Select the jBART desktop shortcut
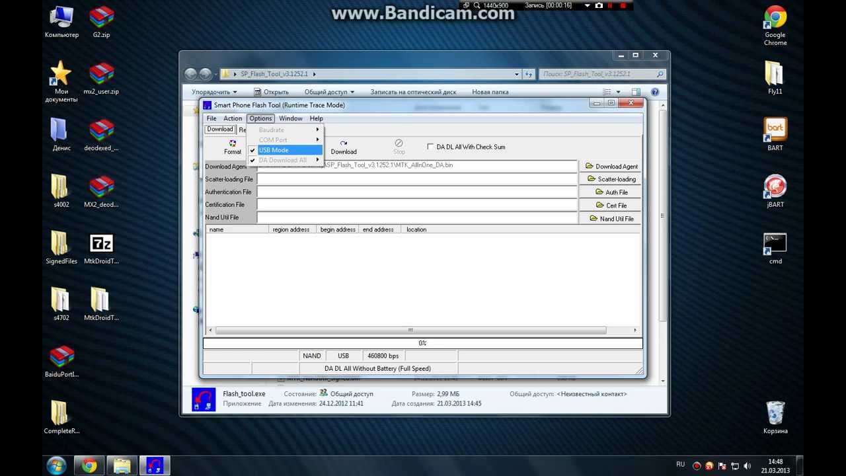Screen dimensions: 846x476 (x=775, y=192)
